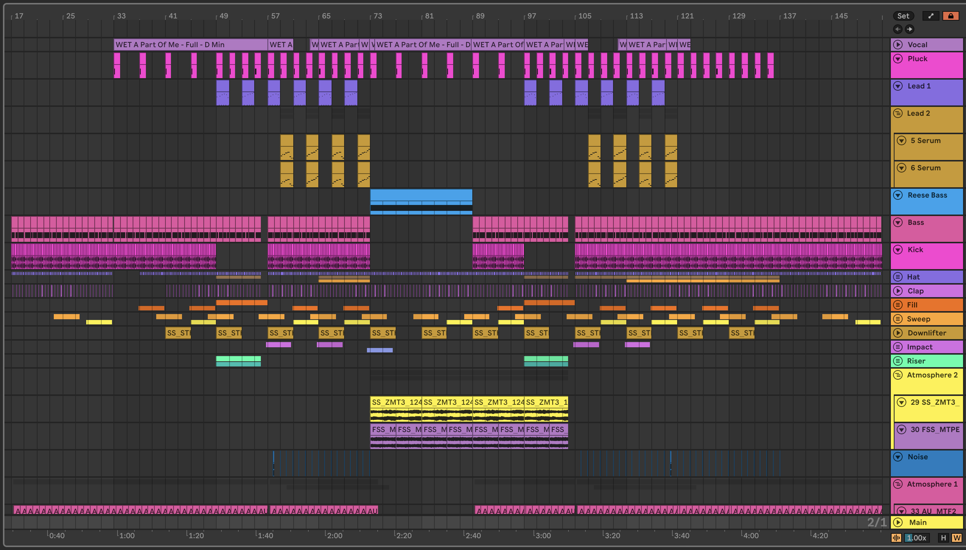Click bar 33 on the beat ruler

(x=121, y=16)
